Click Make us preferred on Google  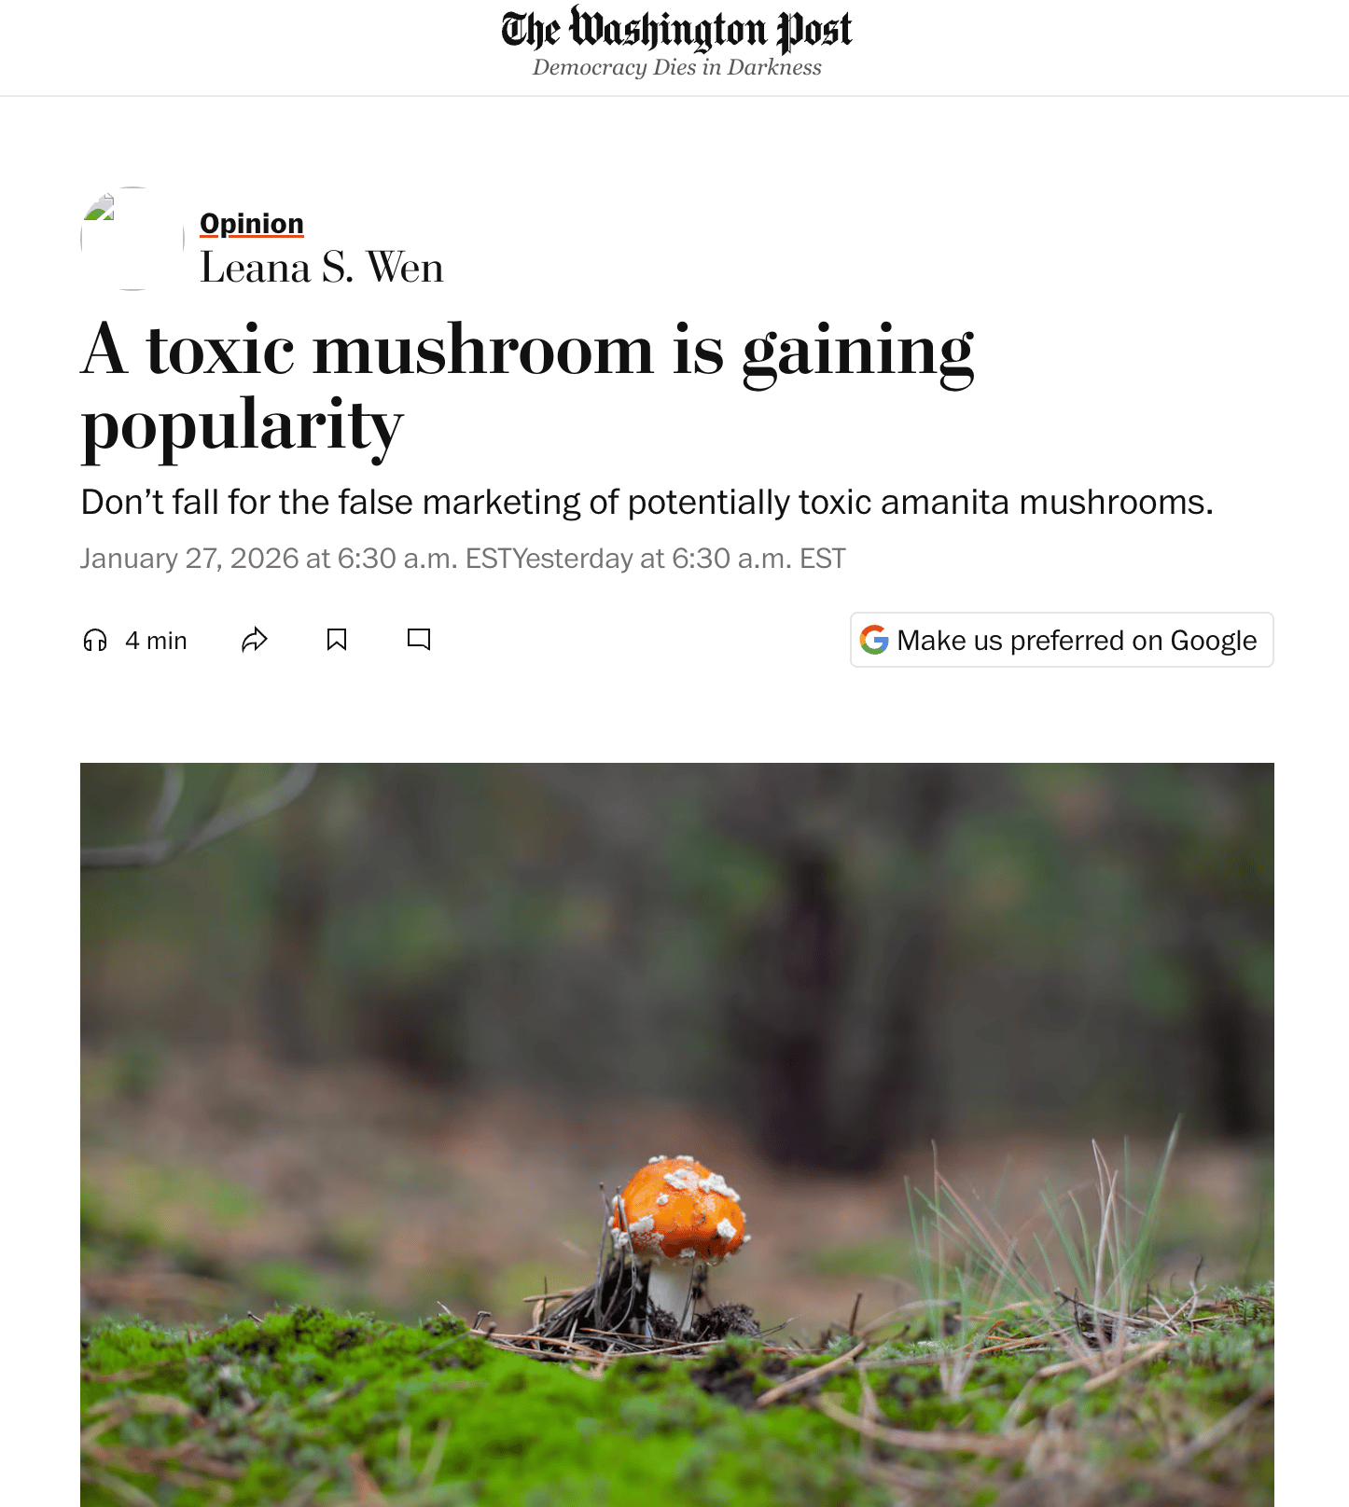click(1062, 640)
